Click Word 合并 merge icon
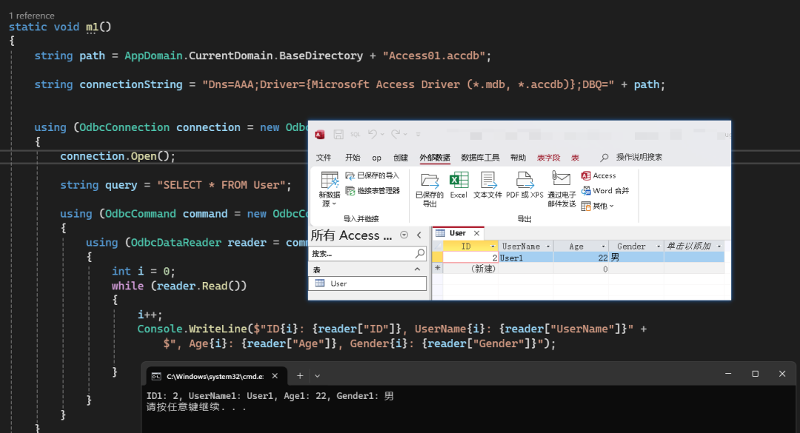The width and height of the screenshot is (800, 433). coord(605,190)
